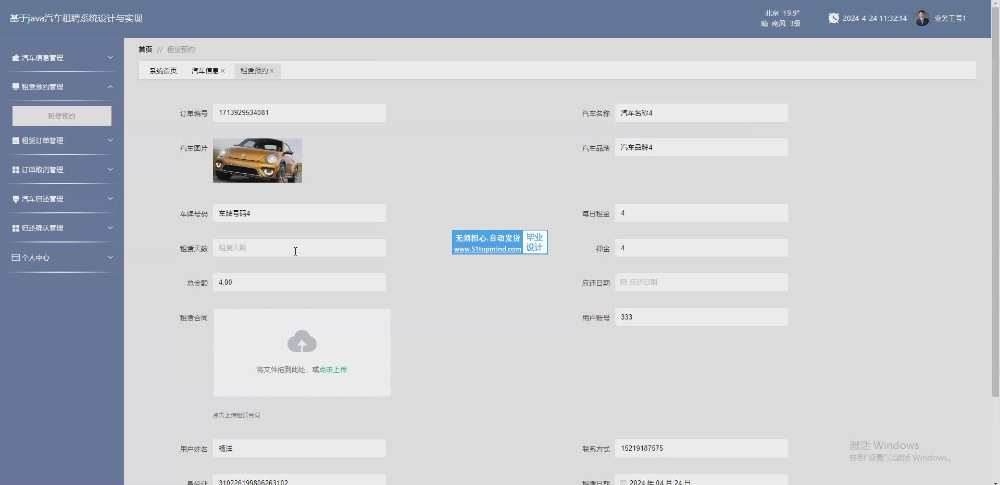Click the 个人中心 sidebar icon
Image resolution: width=1000 pixels, height=485 pixels.
(16, 258)
